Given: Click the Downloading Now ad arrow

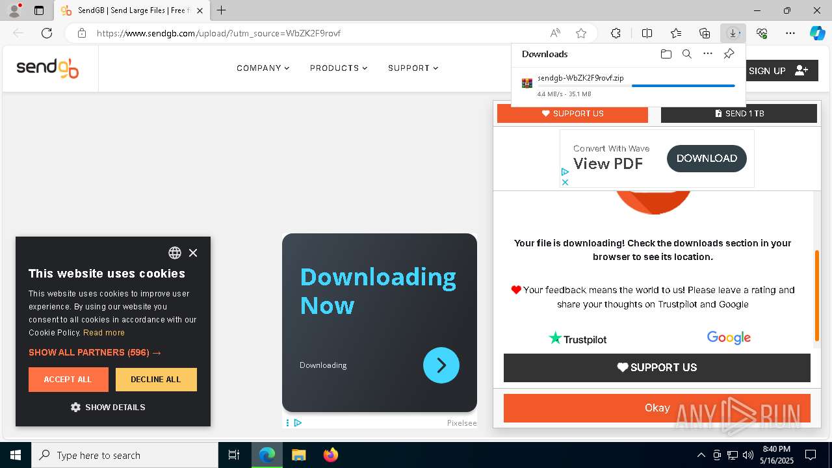Looking at the screenshot, I should tap(441, 365).
